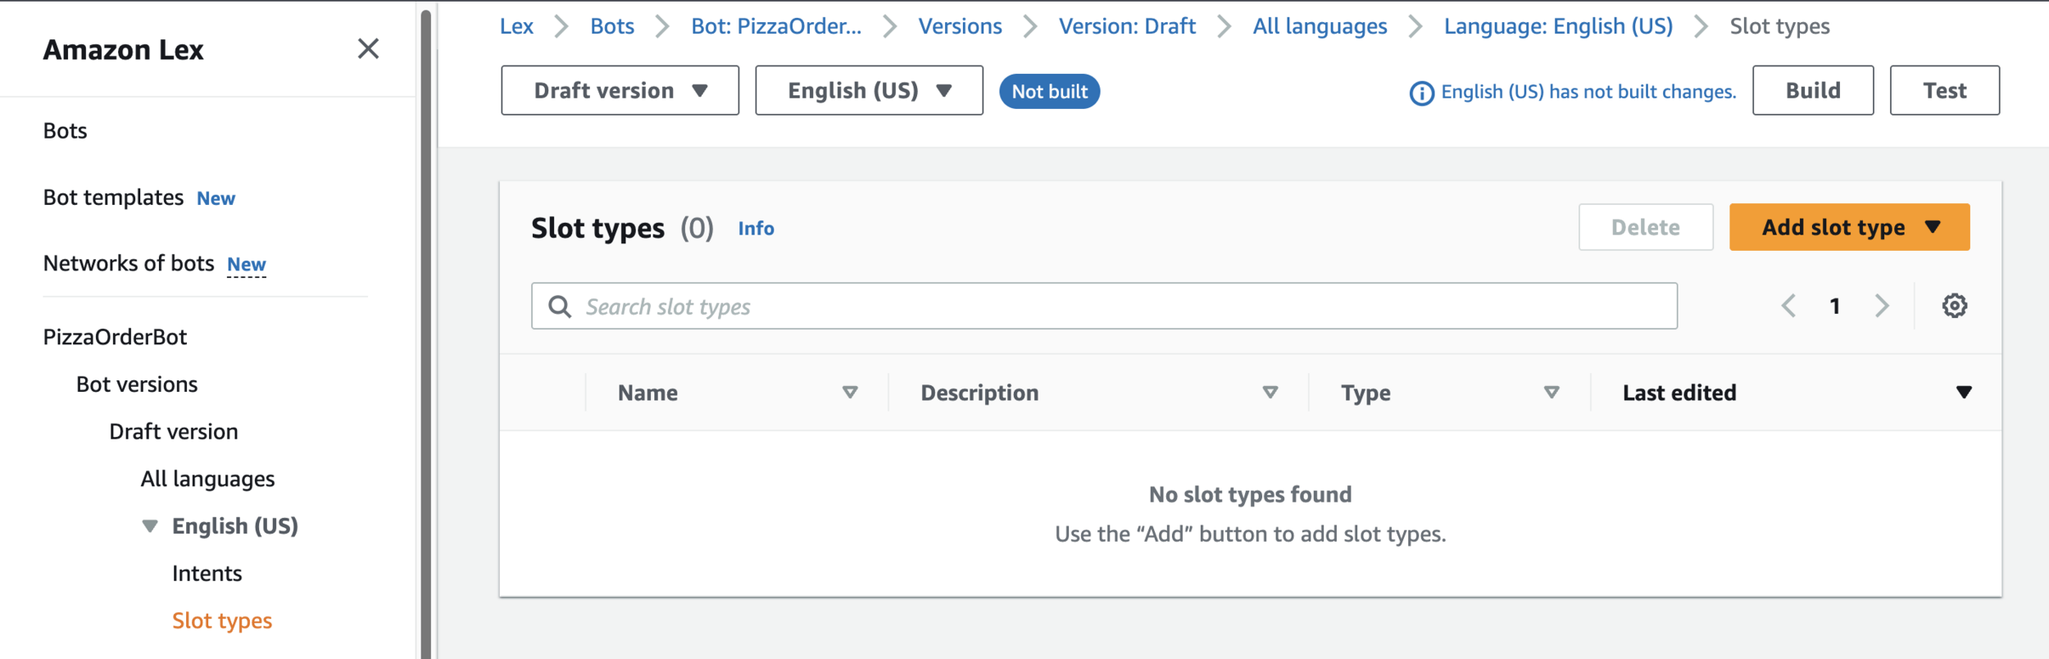The image size is (2049, 659).
Task: Open Language: English (US) breadcrumb
Action: (x=1558, y=27)
